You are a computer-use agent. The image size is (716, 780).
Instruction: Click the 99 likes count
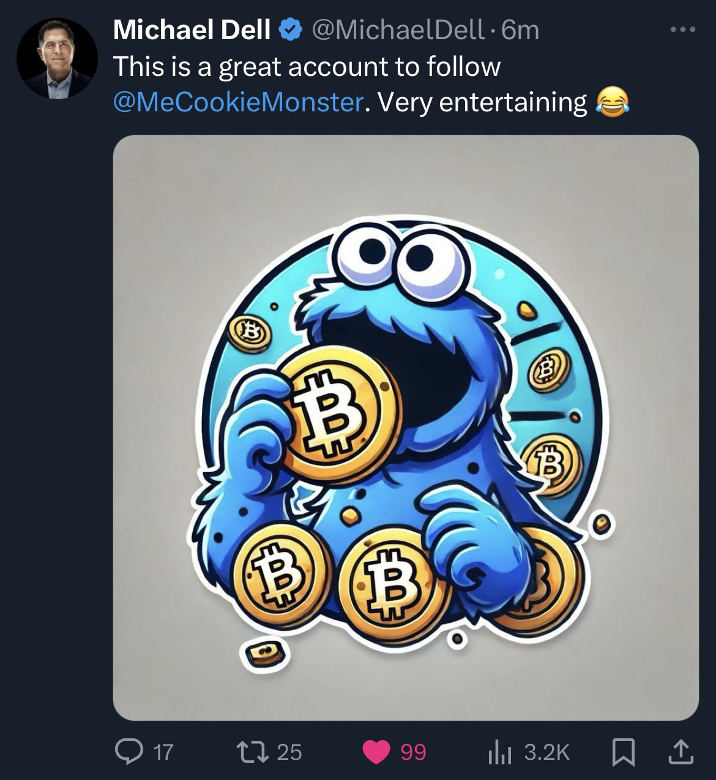point(413,752)
